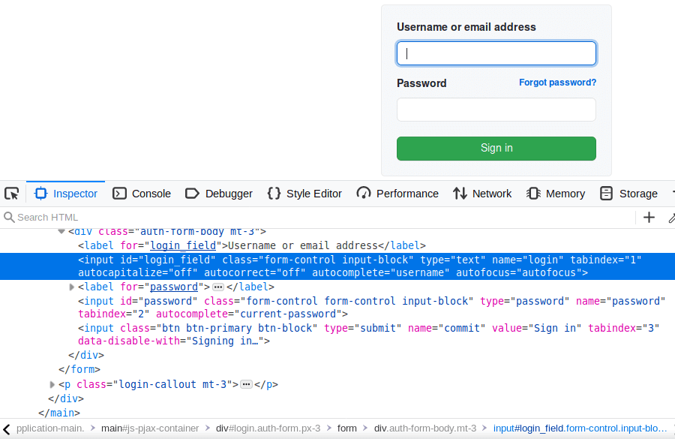Click the Sign in button
The height and width of the screenshot is (439, 675).
pos(496,149)
